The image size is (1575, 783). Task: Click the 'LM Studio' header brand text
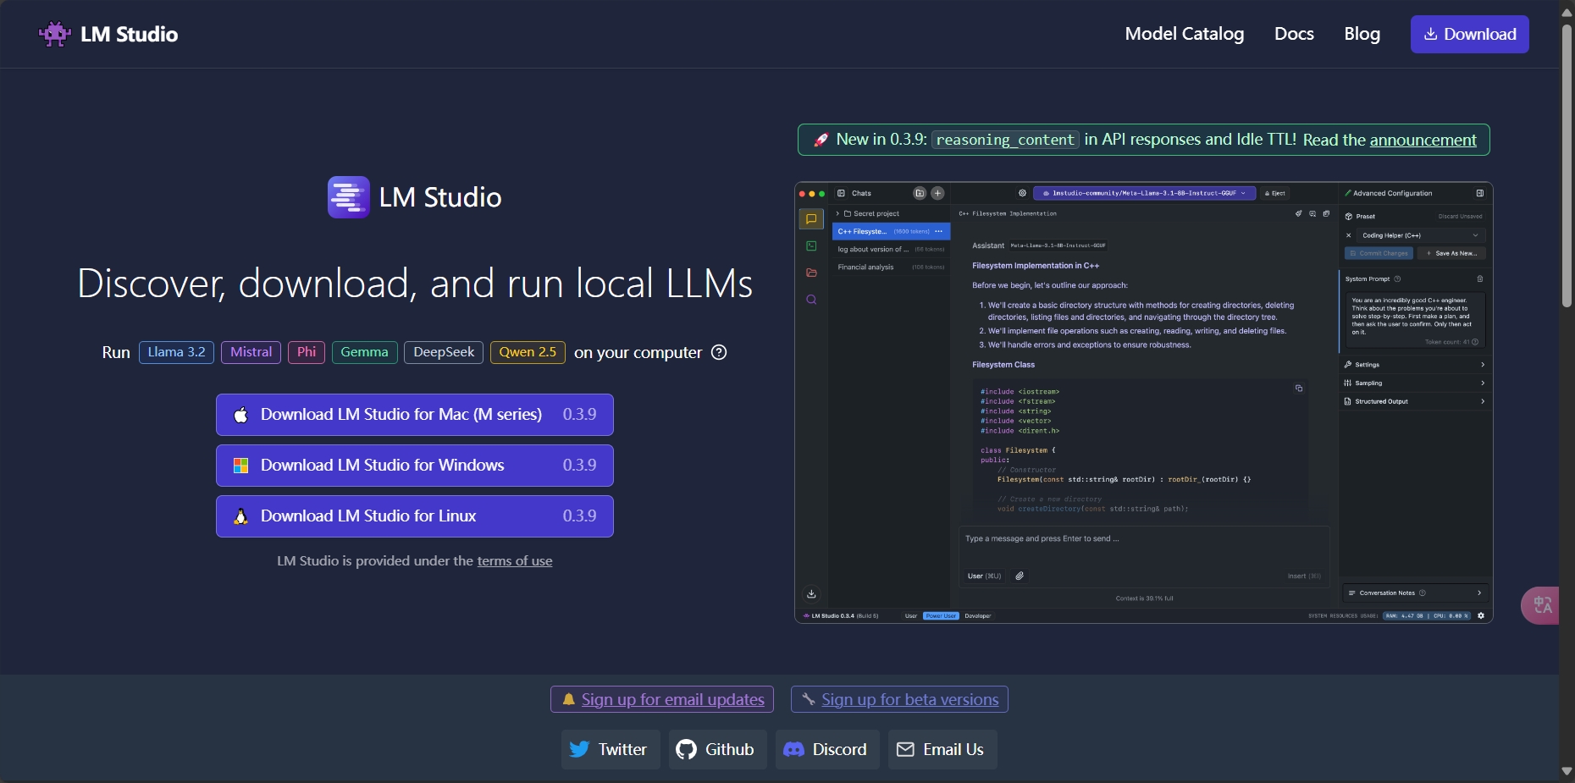[129, 34]
